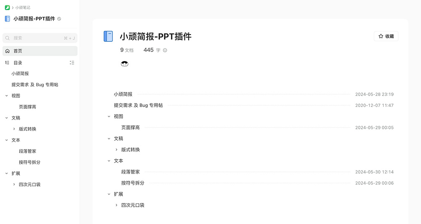Screen dimensions: 421x224
Task: Collapse 视图 group in main catalog
Action: (109, 117)
